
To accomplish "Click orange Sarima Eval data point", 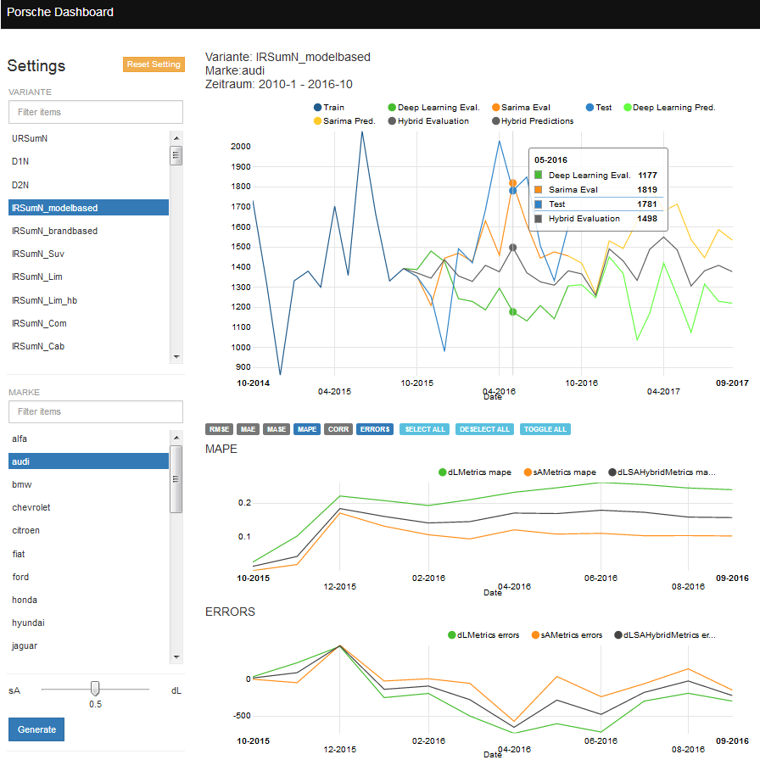I will click(512, 183).
